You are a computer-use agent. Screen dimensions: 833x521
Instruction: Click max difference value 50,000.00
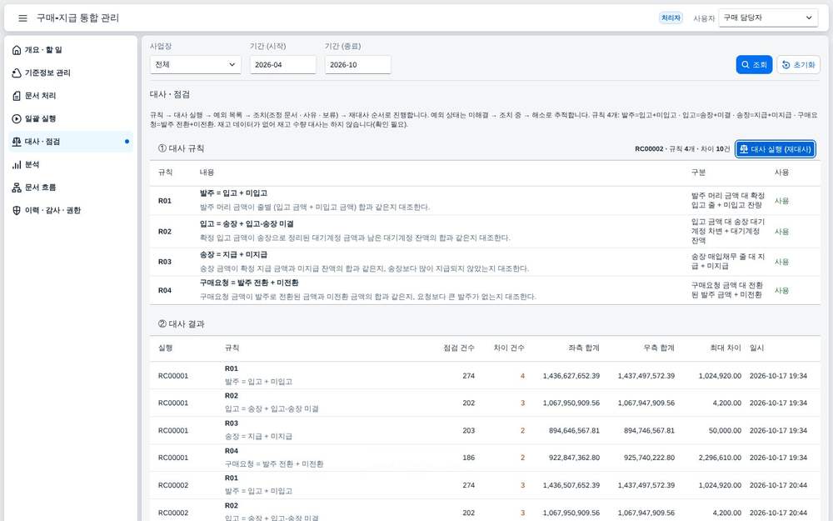point(726,431)
